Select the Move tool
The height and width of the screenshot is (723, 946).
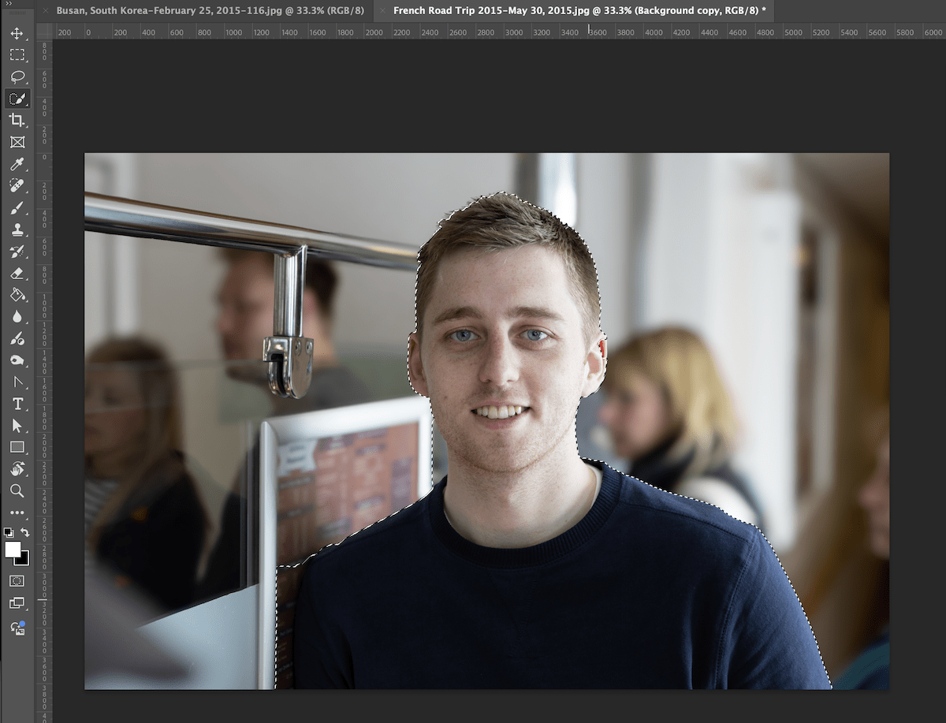point(17,33)
